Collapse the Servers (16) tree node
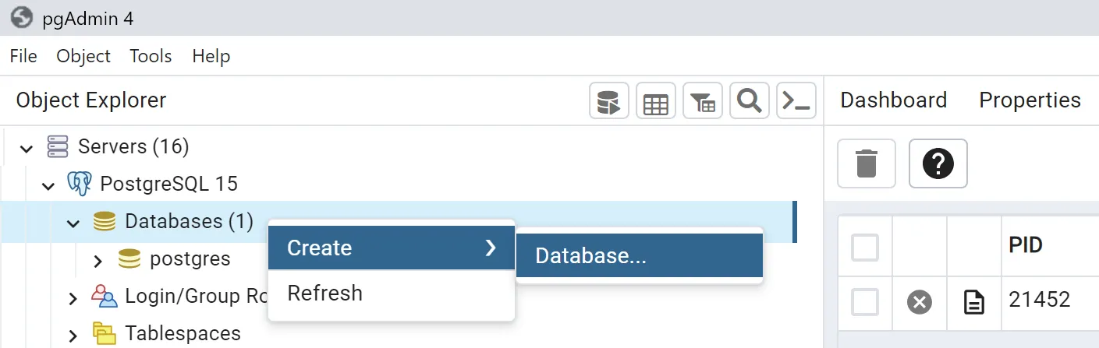Viewport: 1099px width, 348px height. pos(27,147)
